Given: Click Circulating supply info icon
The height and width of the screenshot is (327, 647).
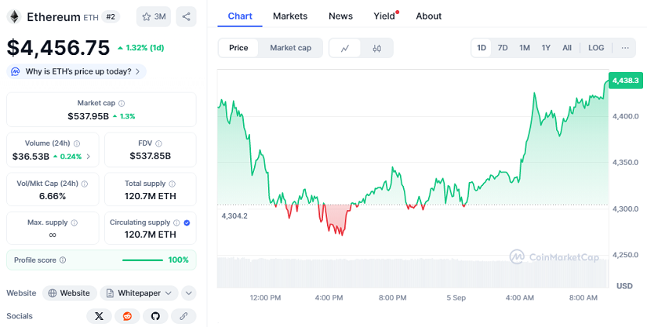Looking at the screenshot, I should pyautogui.click(x=176, y=223).
